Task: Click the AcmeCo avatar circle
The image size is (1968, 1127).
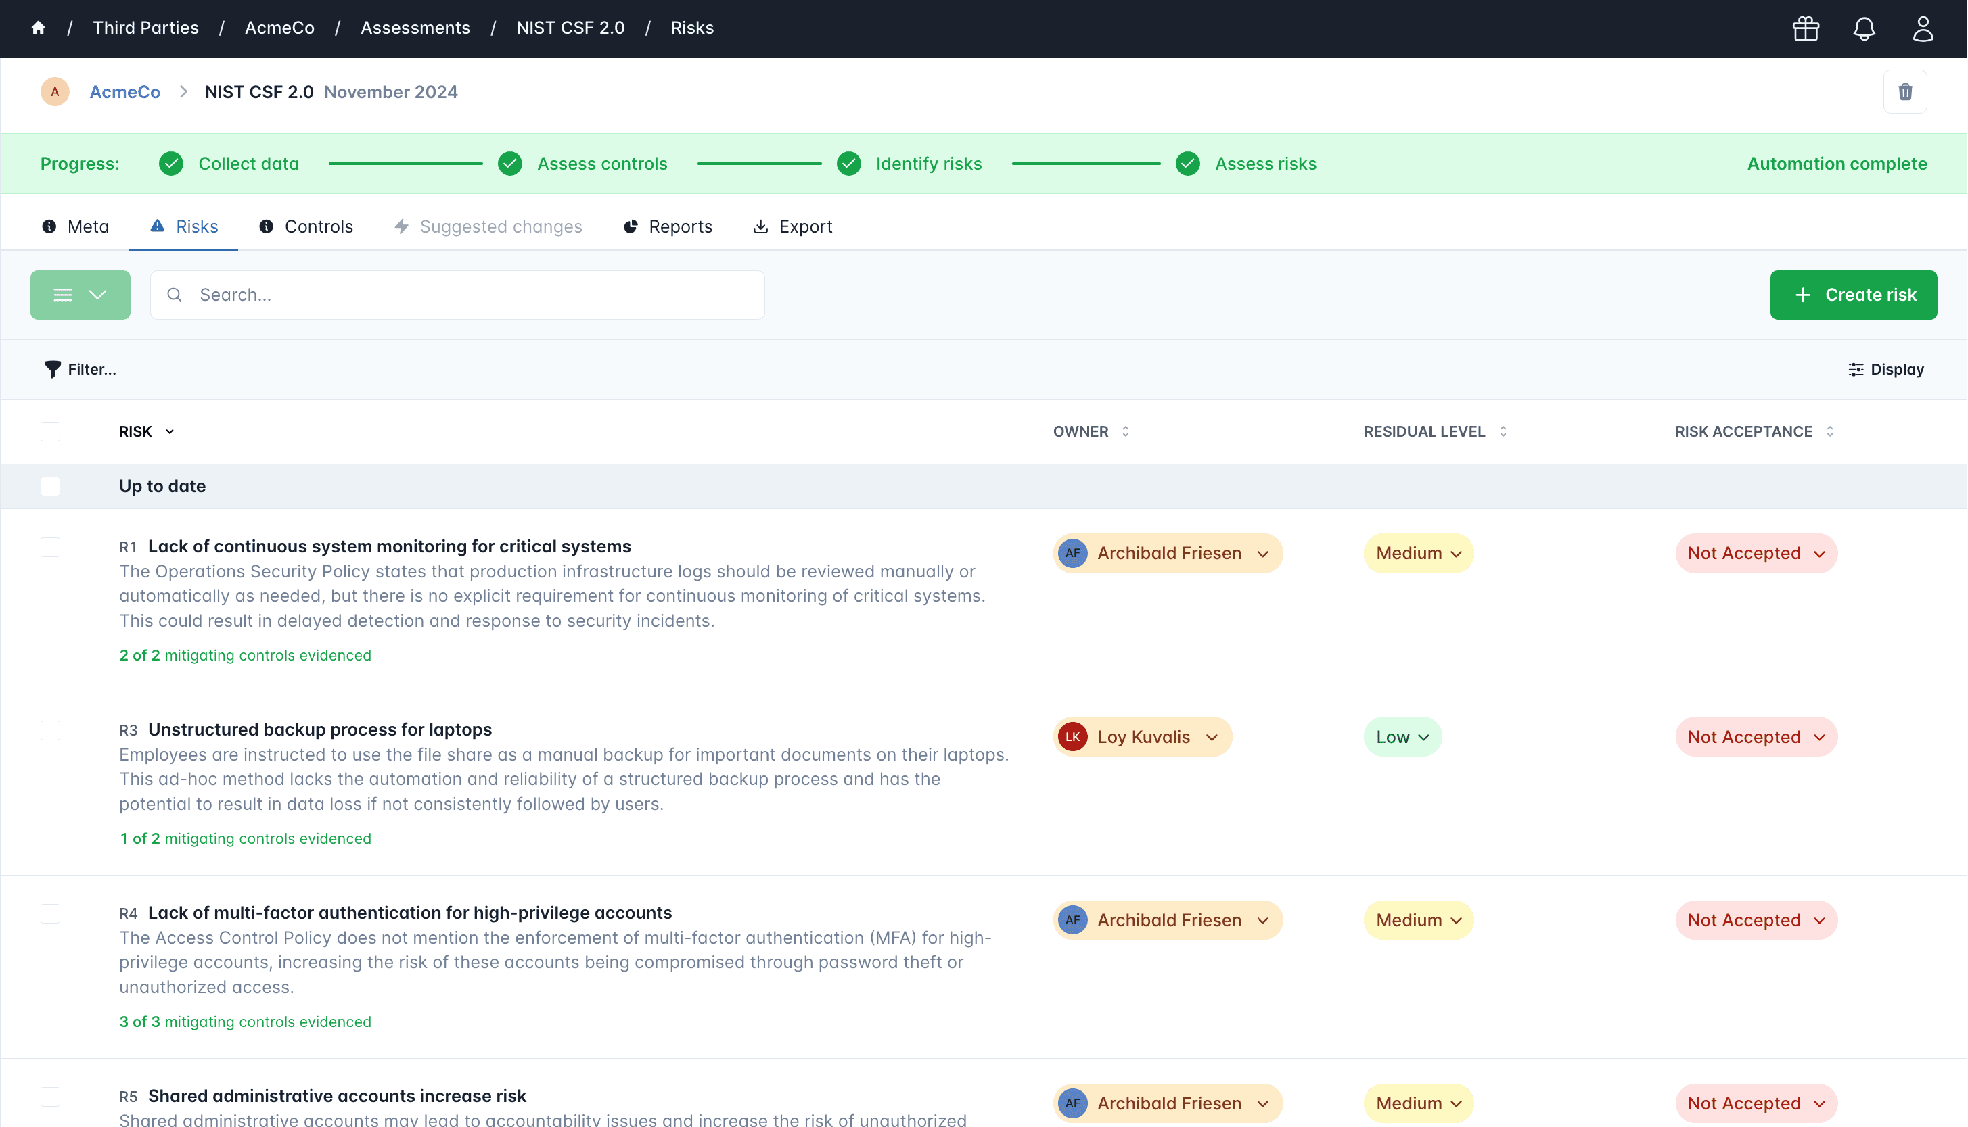Action: (x=55, y=92)
